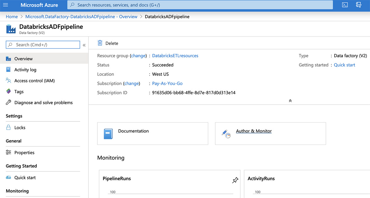Open Tags in the sidebar
The height and width of the screenshot is (198, 370).
pyautogui.click(x=19, y=92)
